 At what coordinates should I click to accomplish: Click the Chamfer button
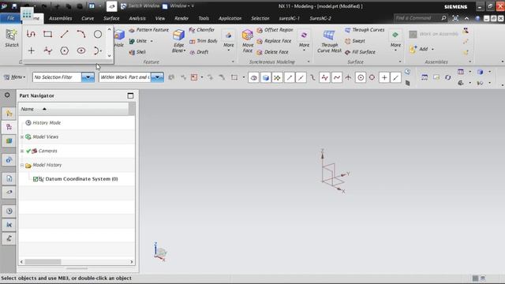tap(202, 30)
